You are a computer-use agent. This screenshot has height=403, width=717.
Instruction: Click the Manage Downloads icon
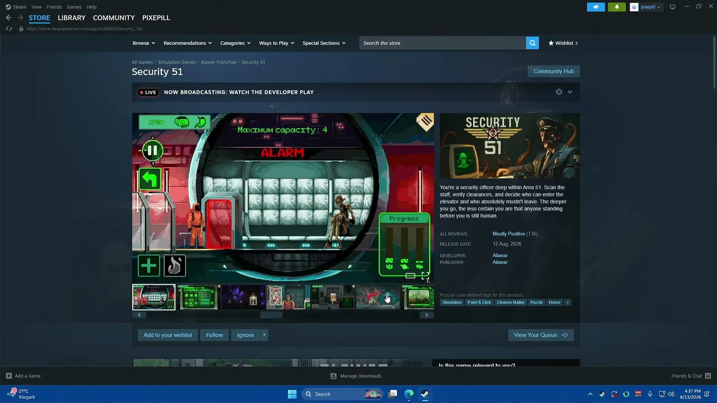[x=334, y=376]
